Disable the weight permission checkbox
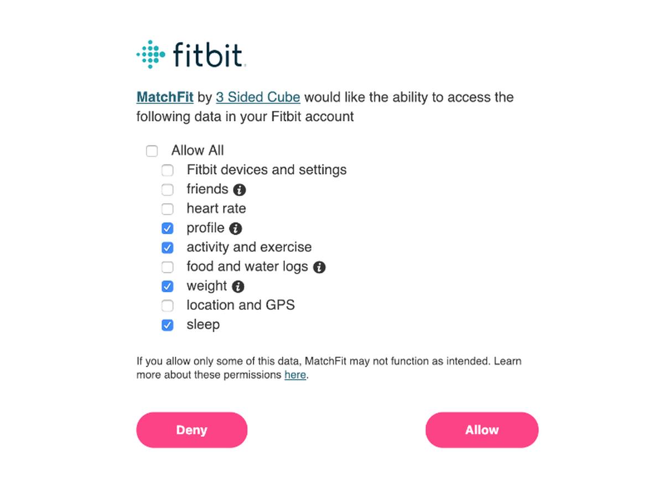The image size is (664, 498). point(167,287)
